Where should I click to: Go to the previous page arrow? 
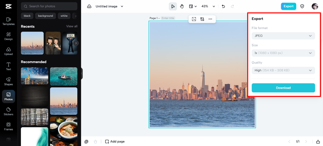click(289, 141)
